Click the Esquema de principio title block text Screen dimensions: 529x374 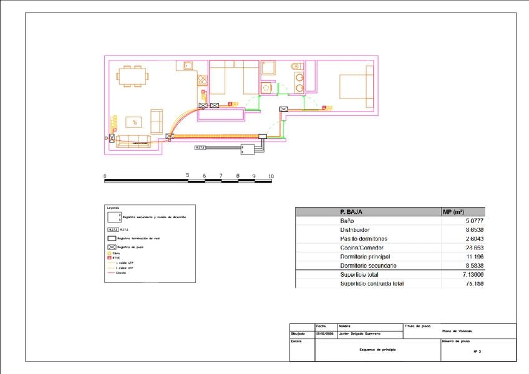coord(377,350)
